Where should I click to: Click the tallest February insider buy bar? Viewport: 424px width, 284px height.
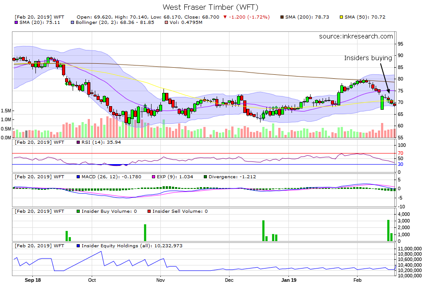click(x=388, y=230)
